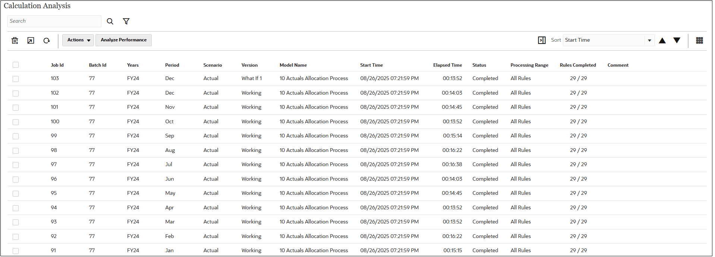Click the Calculation Analysis page title
Screen dimensions: 715x257
click(x=37, y=6)
